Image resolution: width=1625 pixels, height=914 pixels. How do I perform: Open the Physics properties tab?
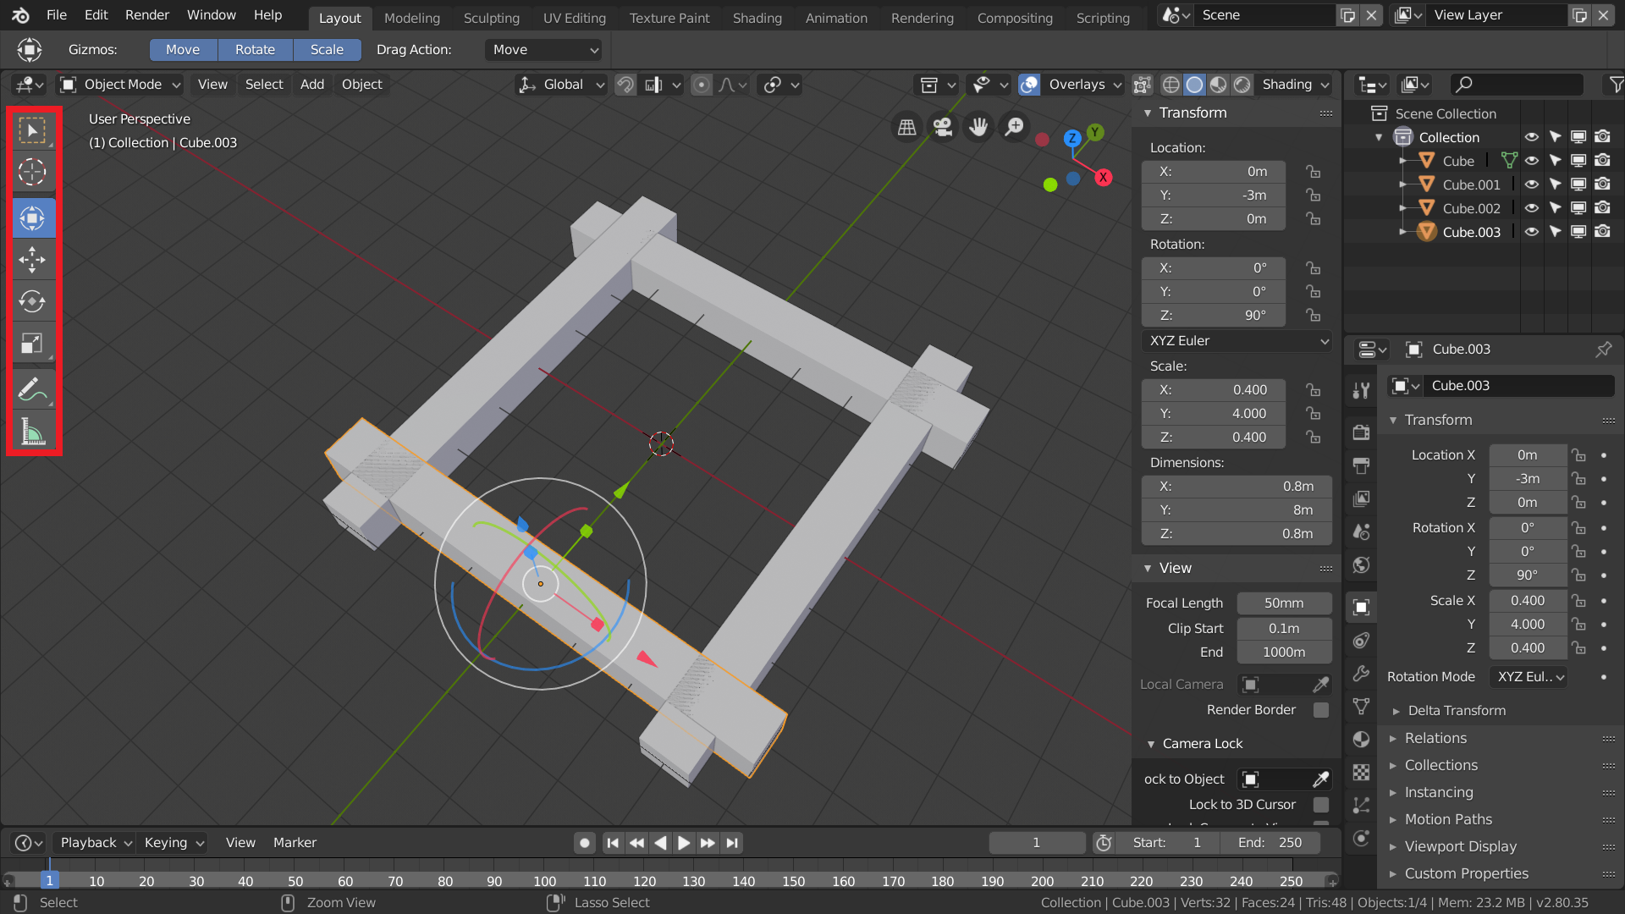(x=1361, y=839)
